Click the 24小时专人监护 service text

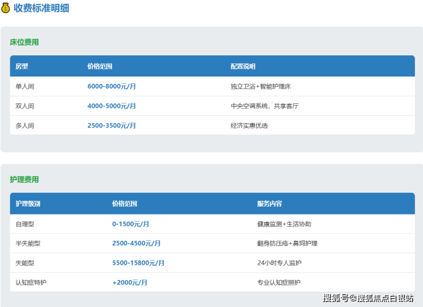[279, 263]
